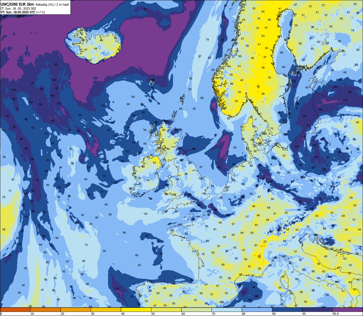Click the dark navy 95–99.9 legend segment

click(317, 309)
